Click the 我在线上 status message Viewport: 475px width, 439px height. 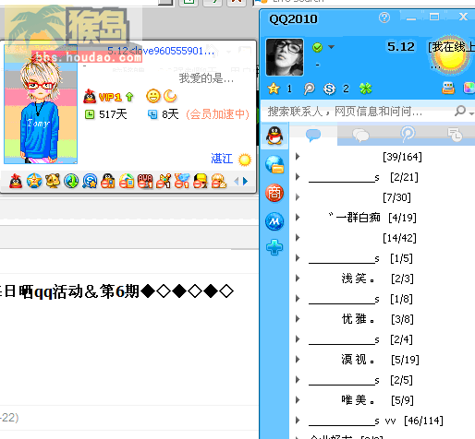[x=452, y=47]
